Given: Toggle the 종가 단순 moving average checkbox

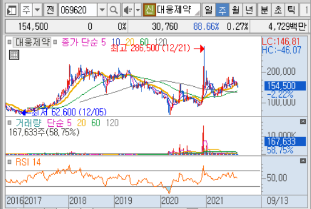Looking at the screenshot, I should [55, 42].
